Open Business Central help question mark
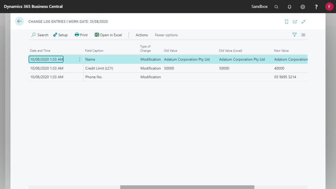This screenshot has width=336, height=189. coord(316,7)
